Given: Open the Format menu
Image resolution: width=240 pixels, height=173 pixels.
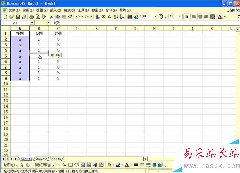Looking at the screenshot, I should 70,10.
